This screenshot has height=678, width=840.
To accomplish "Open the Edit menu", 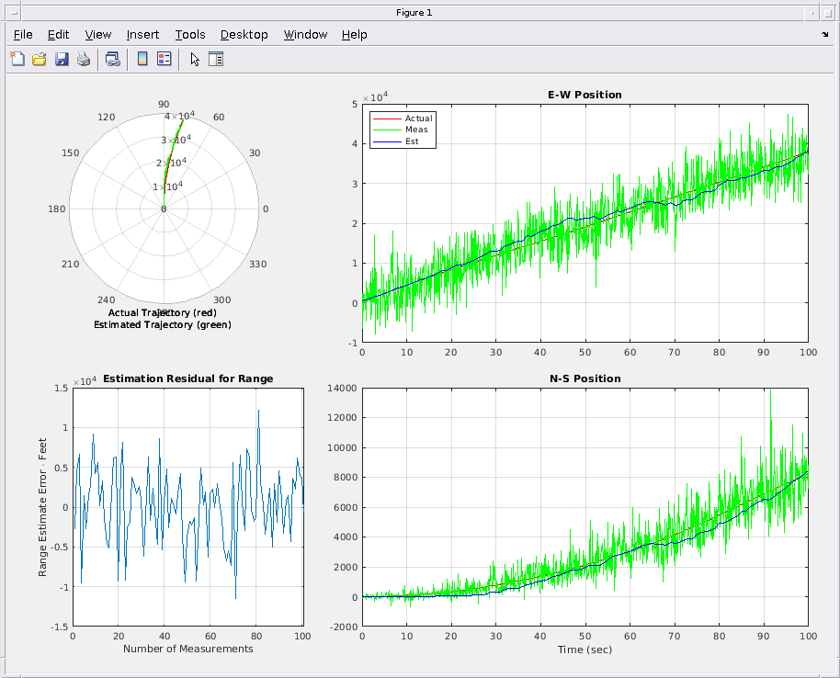I will tap(58, 35).
